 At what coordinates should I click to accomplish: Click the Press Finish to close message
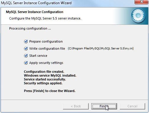pos(50,91)
